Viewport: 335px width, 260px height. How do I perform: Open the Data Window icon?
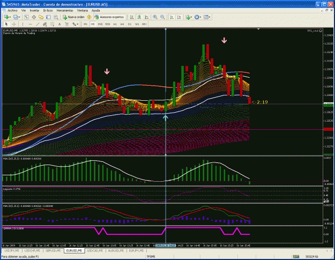[34, 17]
